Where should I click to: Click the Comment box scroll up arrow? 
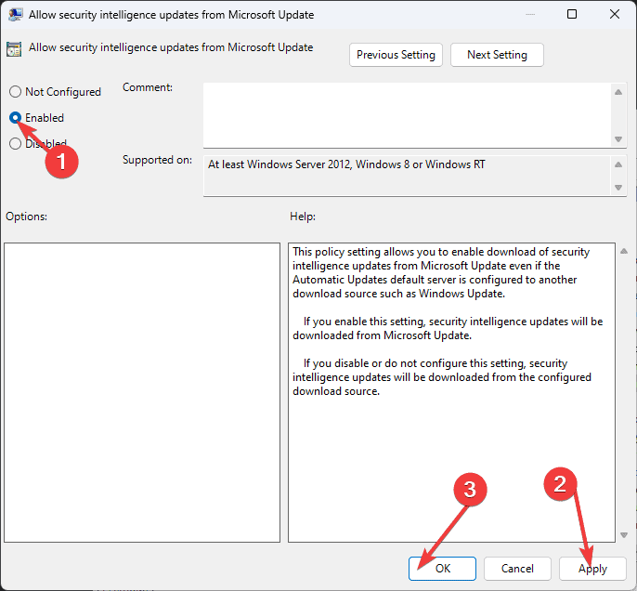pos(618,92)
